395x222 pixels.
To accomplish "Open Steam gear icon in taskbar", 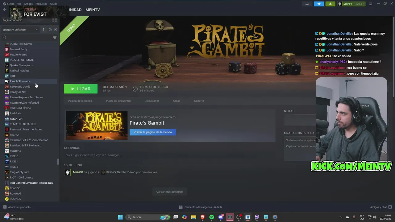I will click(x=275, y=217).
